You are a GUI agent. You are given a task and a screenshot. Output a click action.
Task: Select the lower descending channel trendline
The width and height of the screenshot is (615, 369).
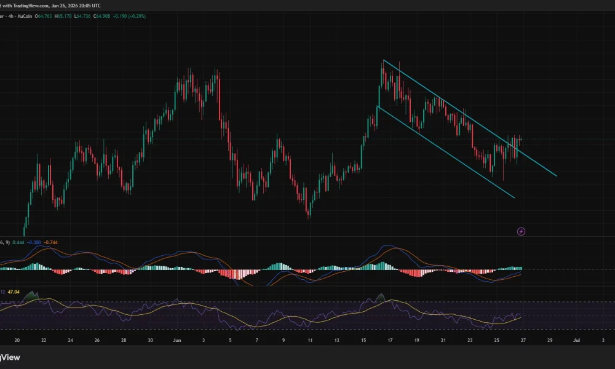(x=445, y=152)
